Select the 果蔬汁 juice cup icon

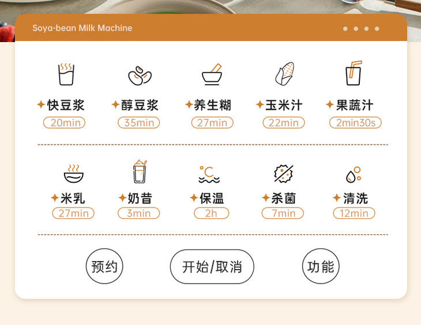pos(354,73)
